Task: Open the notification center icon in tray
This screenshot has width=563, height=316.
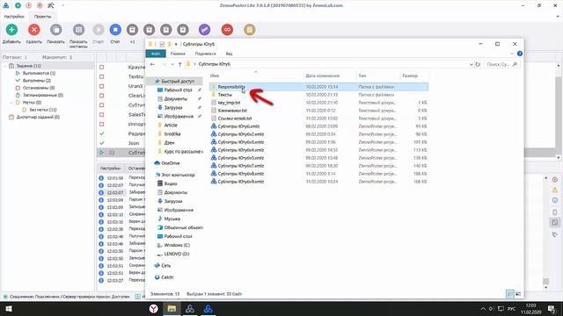Action: [x=552, y=308]
